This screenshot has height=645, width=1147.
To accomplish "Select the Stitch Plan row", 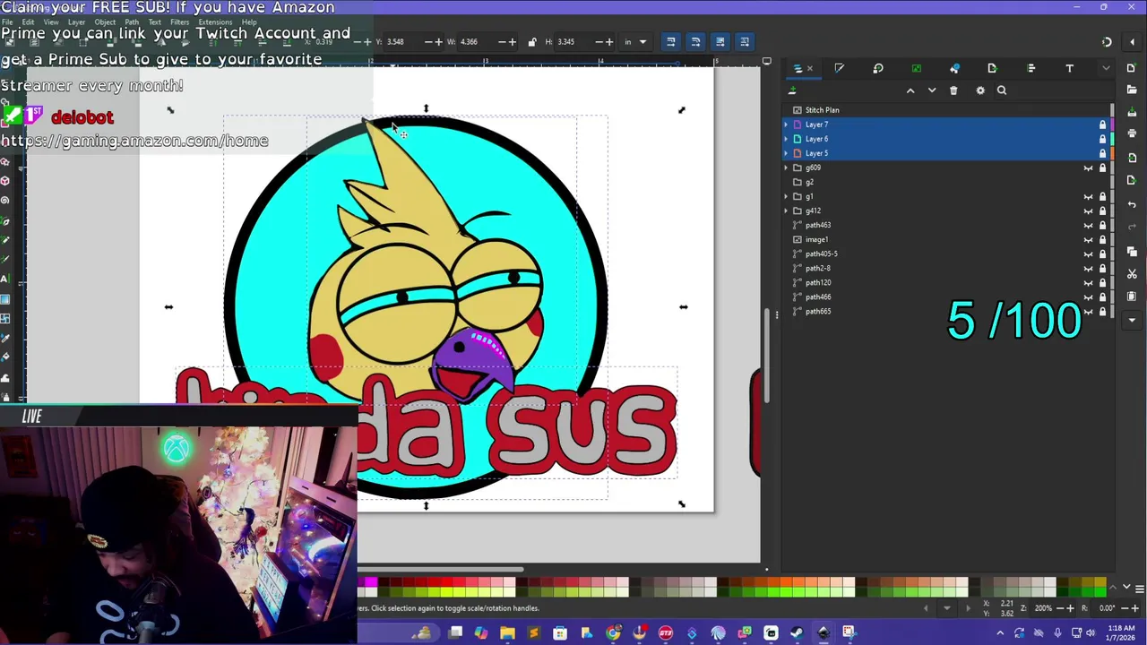I will coord(946,110).
